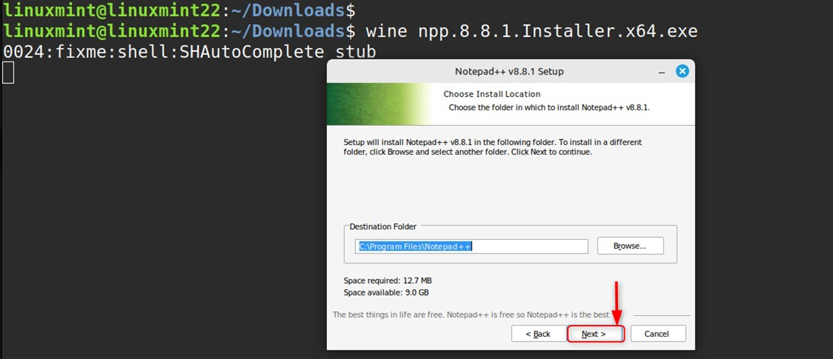Click the SHAutoComplete stub line in terminal
The height and width of the screenshot is (359, 833).
coord(189,52)
